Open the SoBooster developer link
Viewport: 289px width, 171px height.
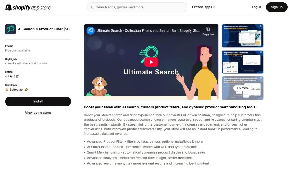pyautogui.click(x=17, y=89)
